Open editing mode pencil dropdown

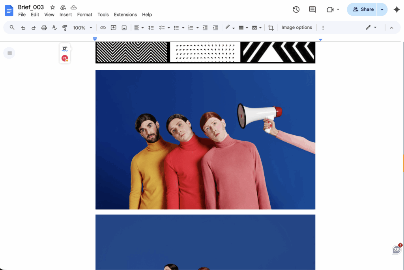[371, 28]
